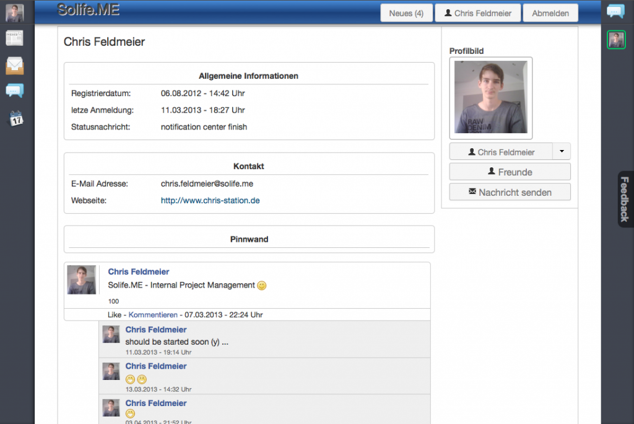Click the 100 count under the post

coord(114,301)
